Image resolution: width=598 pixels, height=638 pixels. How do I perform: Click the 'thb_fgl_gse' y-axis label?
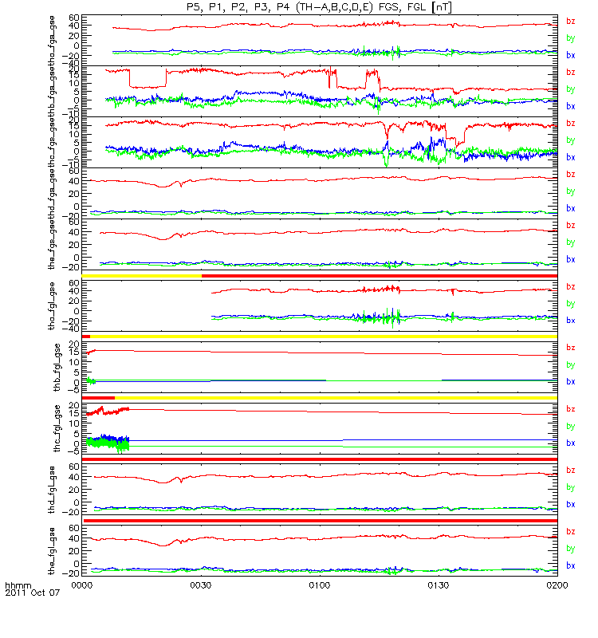(x=57, y=368)
